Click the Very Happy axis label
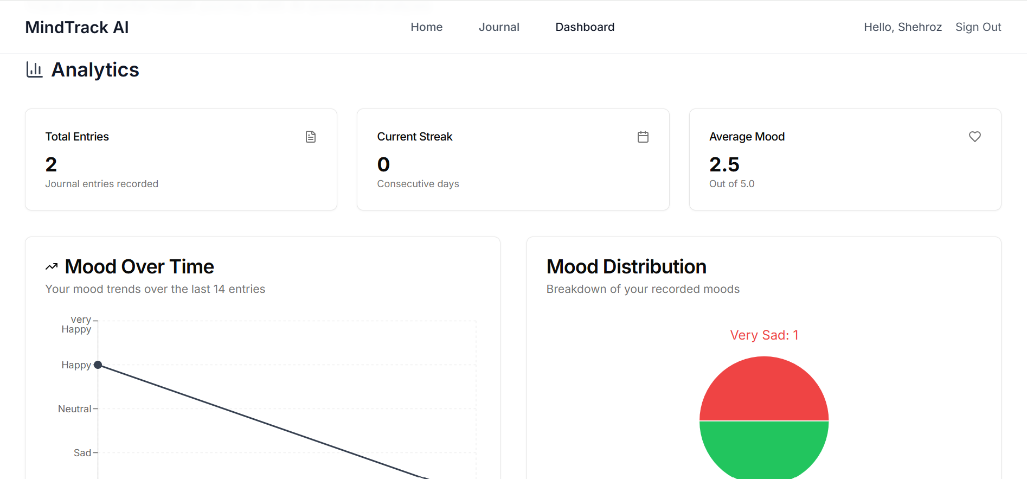 77,324
